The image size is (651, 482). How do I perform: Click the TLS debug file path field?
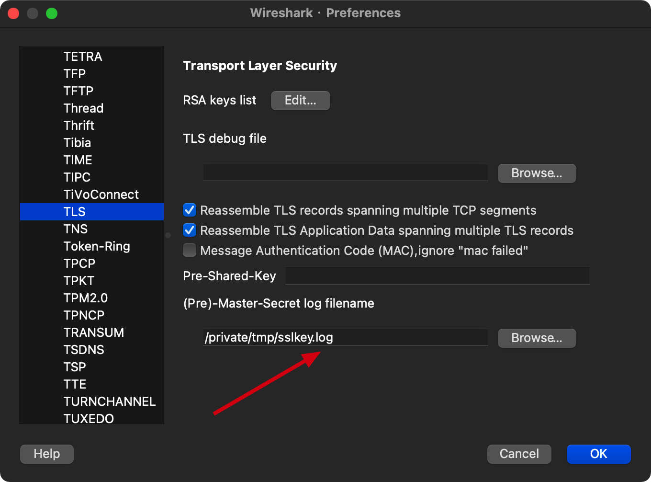tap(346, 173)
